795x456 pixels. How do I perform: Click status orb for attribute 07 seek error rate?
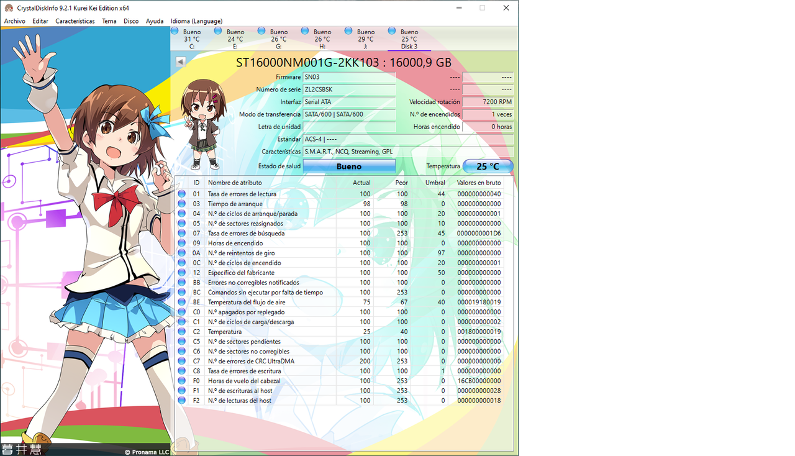(x=182, y=233)
